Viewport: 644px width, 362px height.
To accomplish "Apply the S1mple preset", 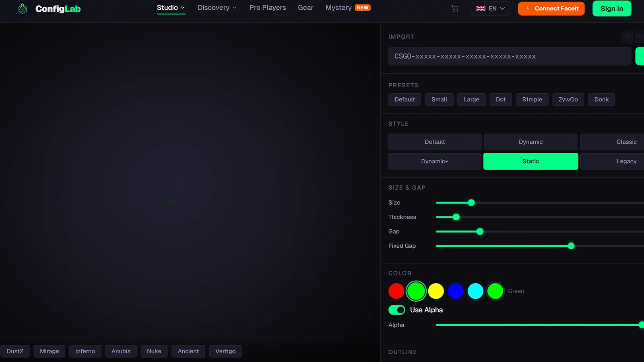I will [532, 99].
